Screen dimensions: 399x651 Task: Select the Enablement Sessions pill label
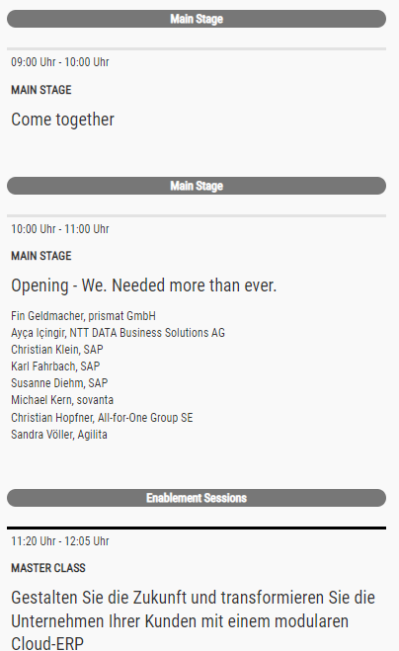point(197,498)
